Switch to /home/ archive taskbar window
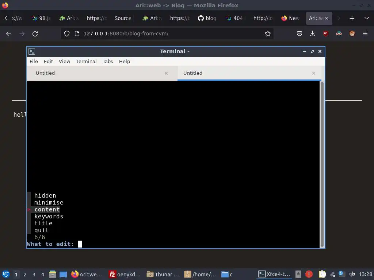The image size is (374, 280). tap(201, 274)
